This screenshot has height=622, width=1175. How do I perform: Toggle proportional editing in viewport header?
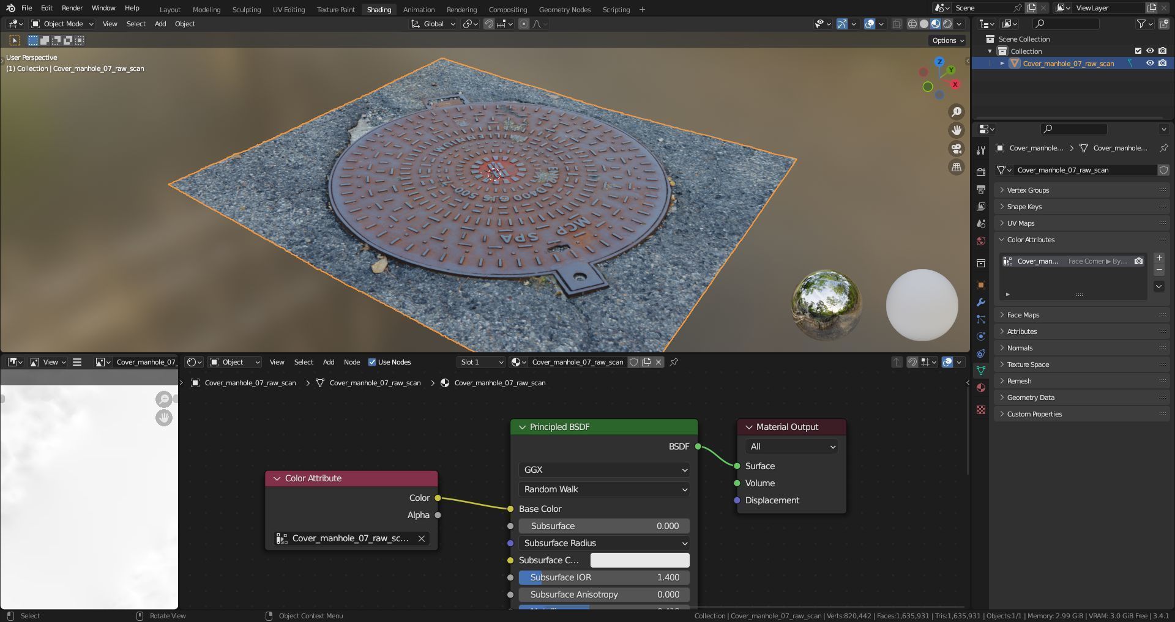(x=524, y=24)
